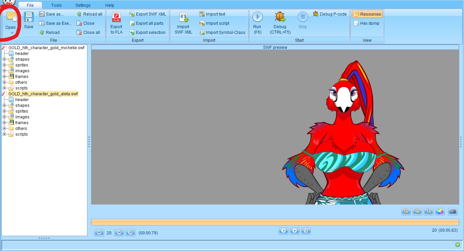Go to previous frame
The height and width of the screenshot is (251, 464).
coord(99,233)
